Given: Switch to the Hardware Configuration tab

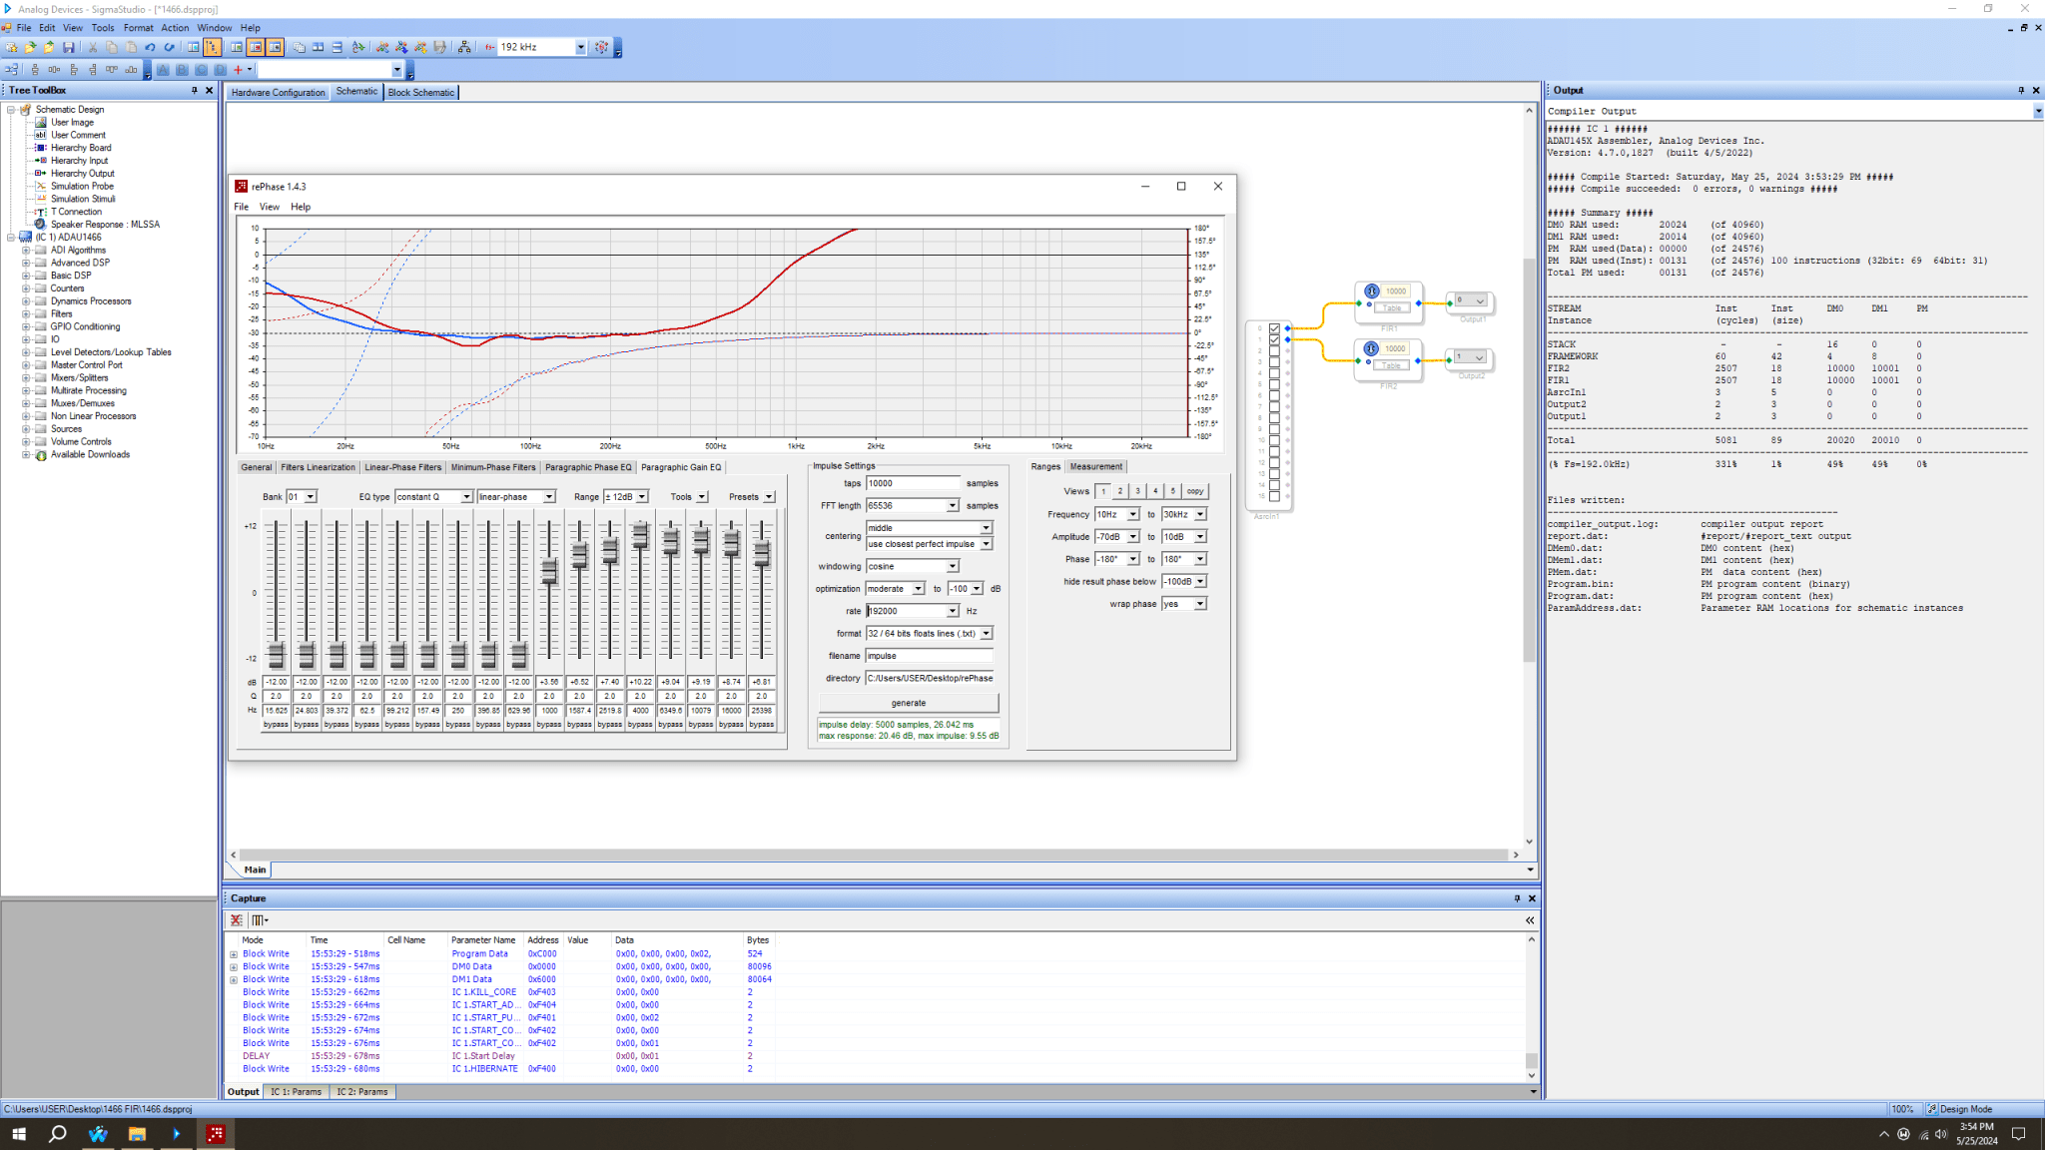Looking at the screenshot, I should click(278, 93).
